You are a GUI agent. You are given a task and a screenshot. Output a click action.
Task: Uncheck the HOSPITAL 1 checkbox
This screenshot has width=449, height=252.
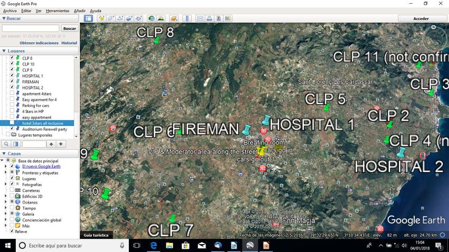[x=12, y=75]
